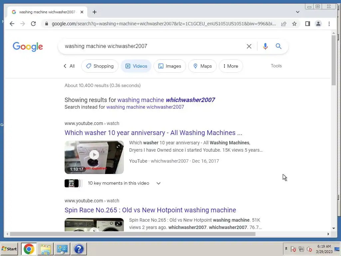Search instead for wichwasher2007
The image size is (341, 256).
[x=145, y=107]
